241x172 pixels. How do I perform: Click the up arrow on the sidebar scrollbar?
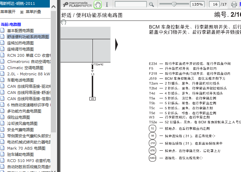[x=54, y=7]
